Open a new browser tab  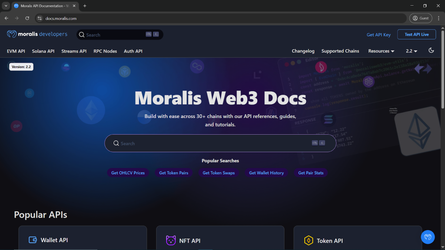(85, 6)
